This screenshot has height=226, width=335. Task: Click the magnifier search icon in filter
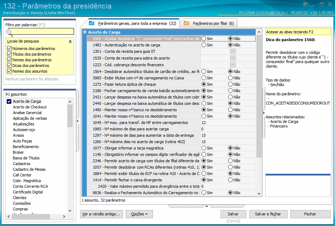tap(9, 33)
